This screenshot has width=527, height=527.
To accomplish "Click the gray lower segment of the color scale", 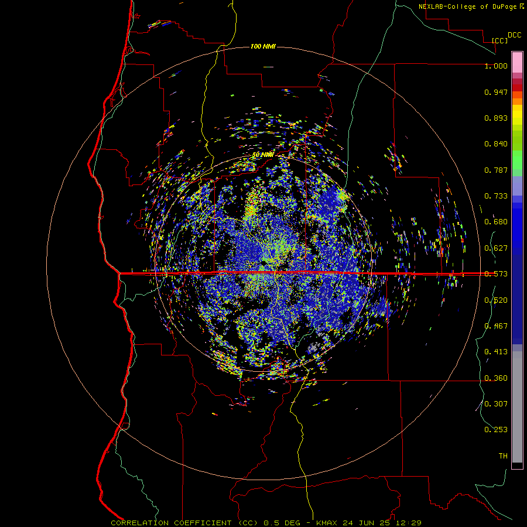I will coord(517,407).
